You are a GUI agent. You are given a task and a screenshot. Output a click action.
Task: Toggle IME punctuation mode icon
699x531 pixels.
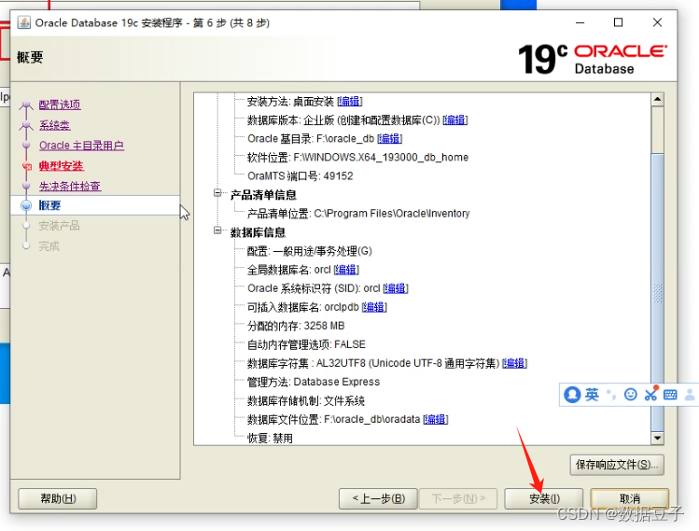(611, 395)
